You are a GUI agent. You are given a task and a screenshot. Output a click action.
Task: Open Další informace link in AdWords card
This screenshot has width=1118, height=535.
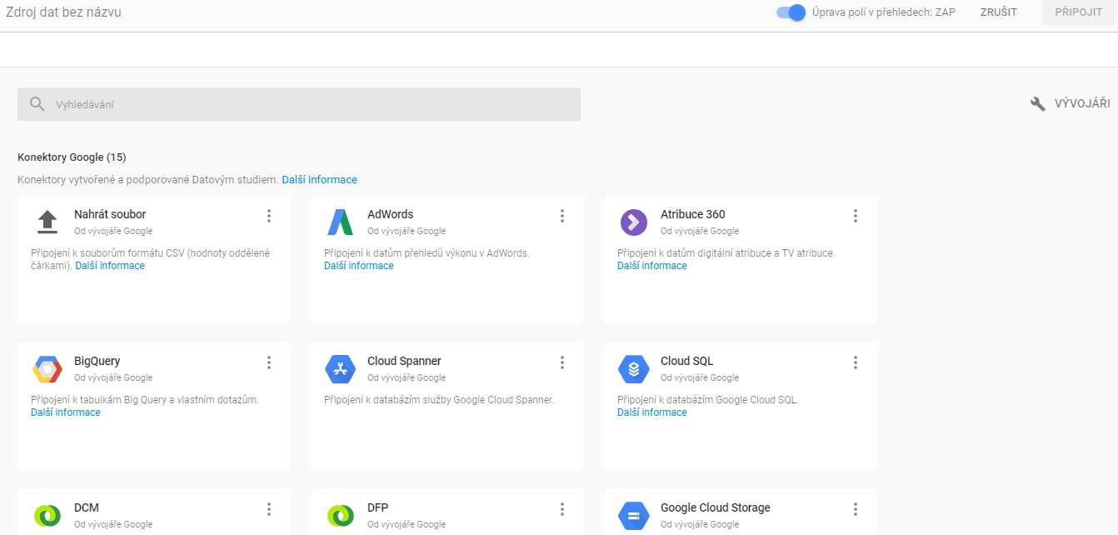(x=359, y=266)
